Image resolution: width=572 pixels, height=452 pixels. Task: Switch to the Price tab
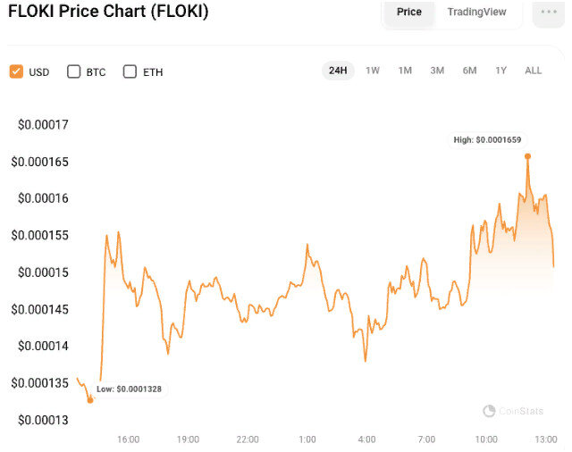click(x=409, y=13)
